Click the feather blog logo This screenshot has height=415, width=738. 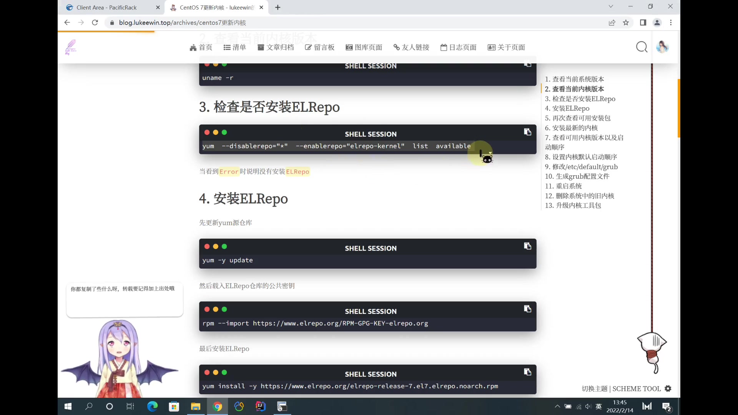pos(70,47)
